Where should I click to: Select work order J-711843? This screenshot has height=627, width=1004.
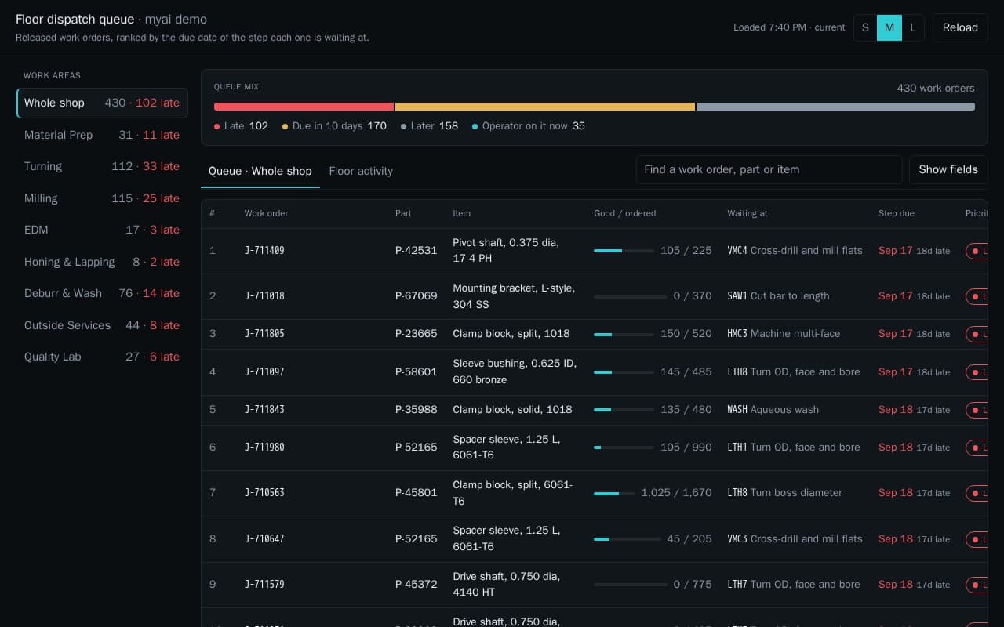[x=264, y=410]
